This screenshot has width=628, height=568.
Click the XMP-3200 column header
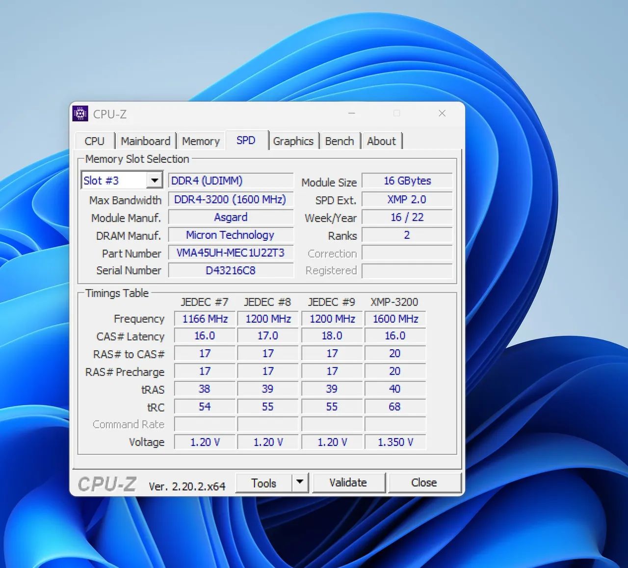point(394,302)
